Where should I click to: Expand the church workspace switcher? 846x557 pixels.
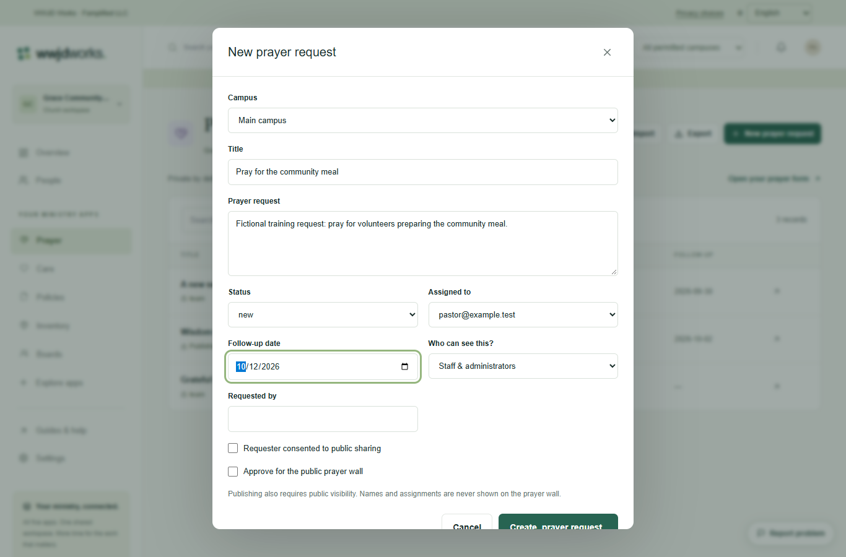[71, 104]
